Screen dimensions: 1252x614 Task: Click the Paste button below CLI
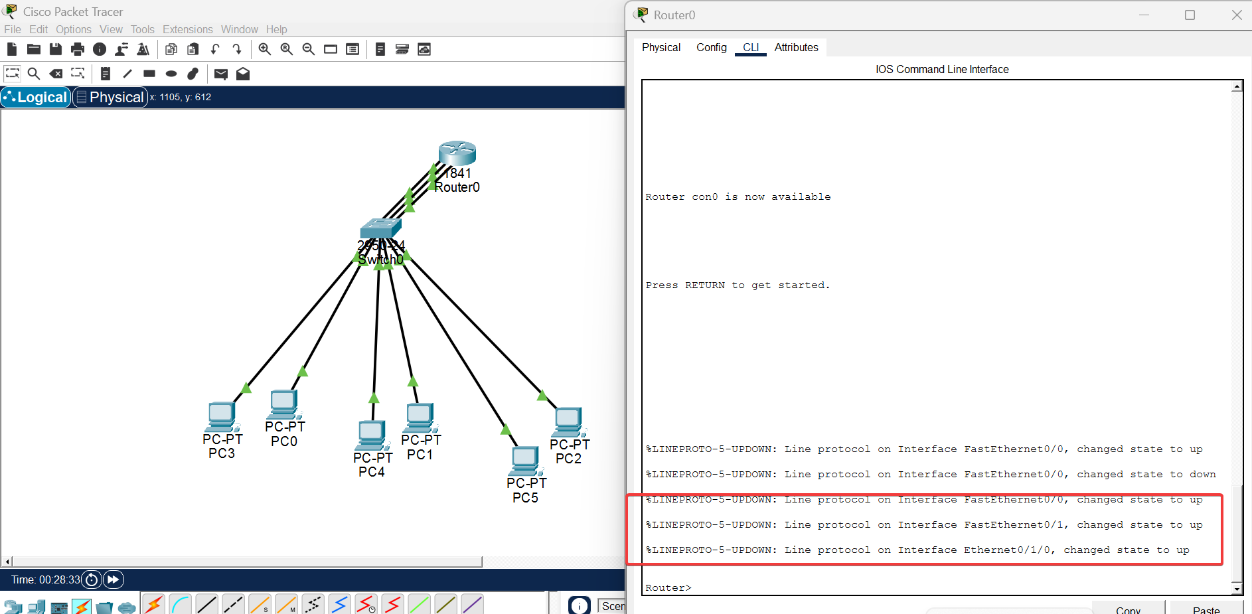tap(1206, 609)
